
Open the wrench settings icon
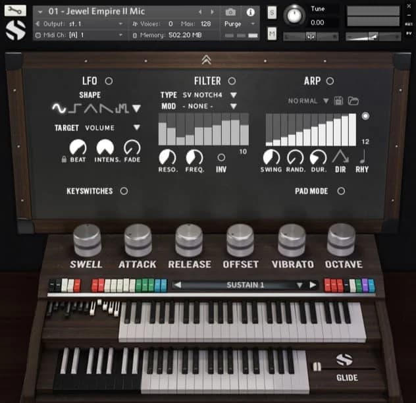tap(15, 11)
